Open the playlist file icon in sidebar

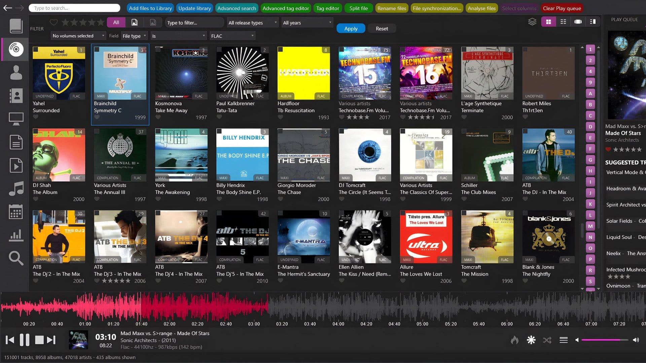[16, 165]
